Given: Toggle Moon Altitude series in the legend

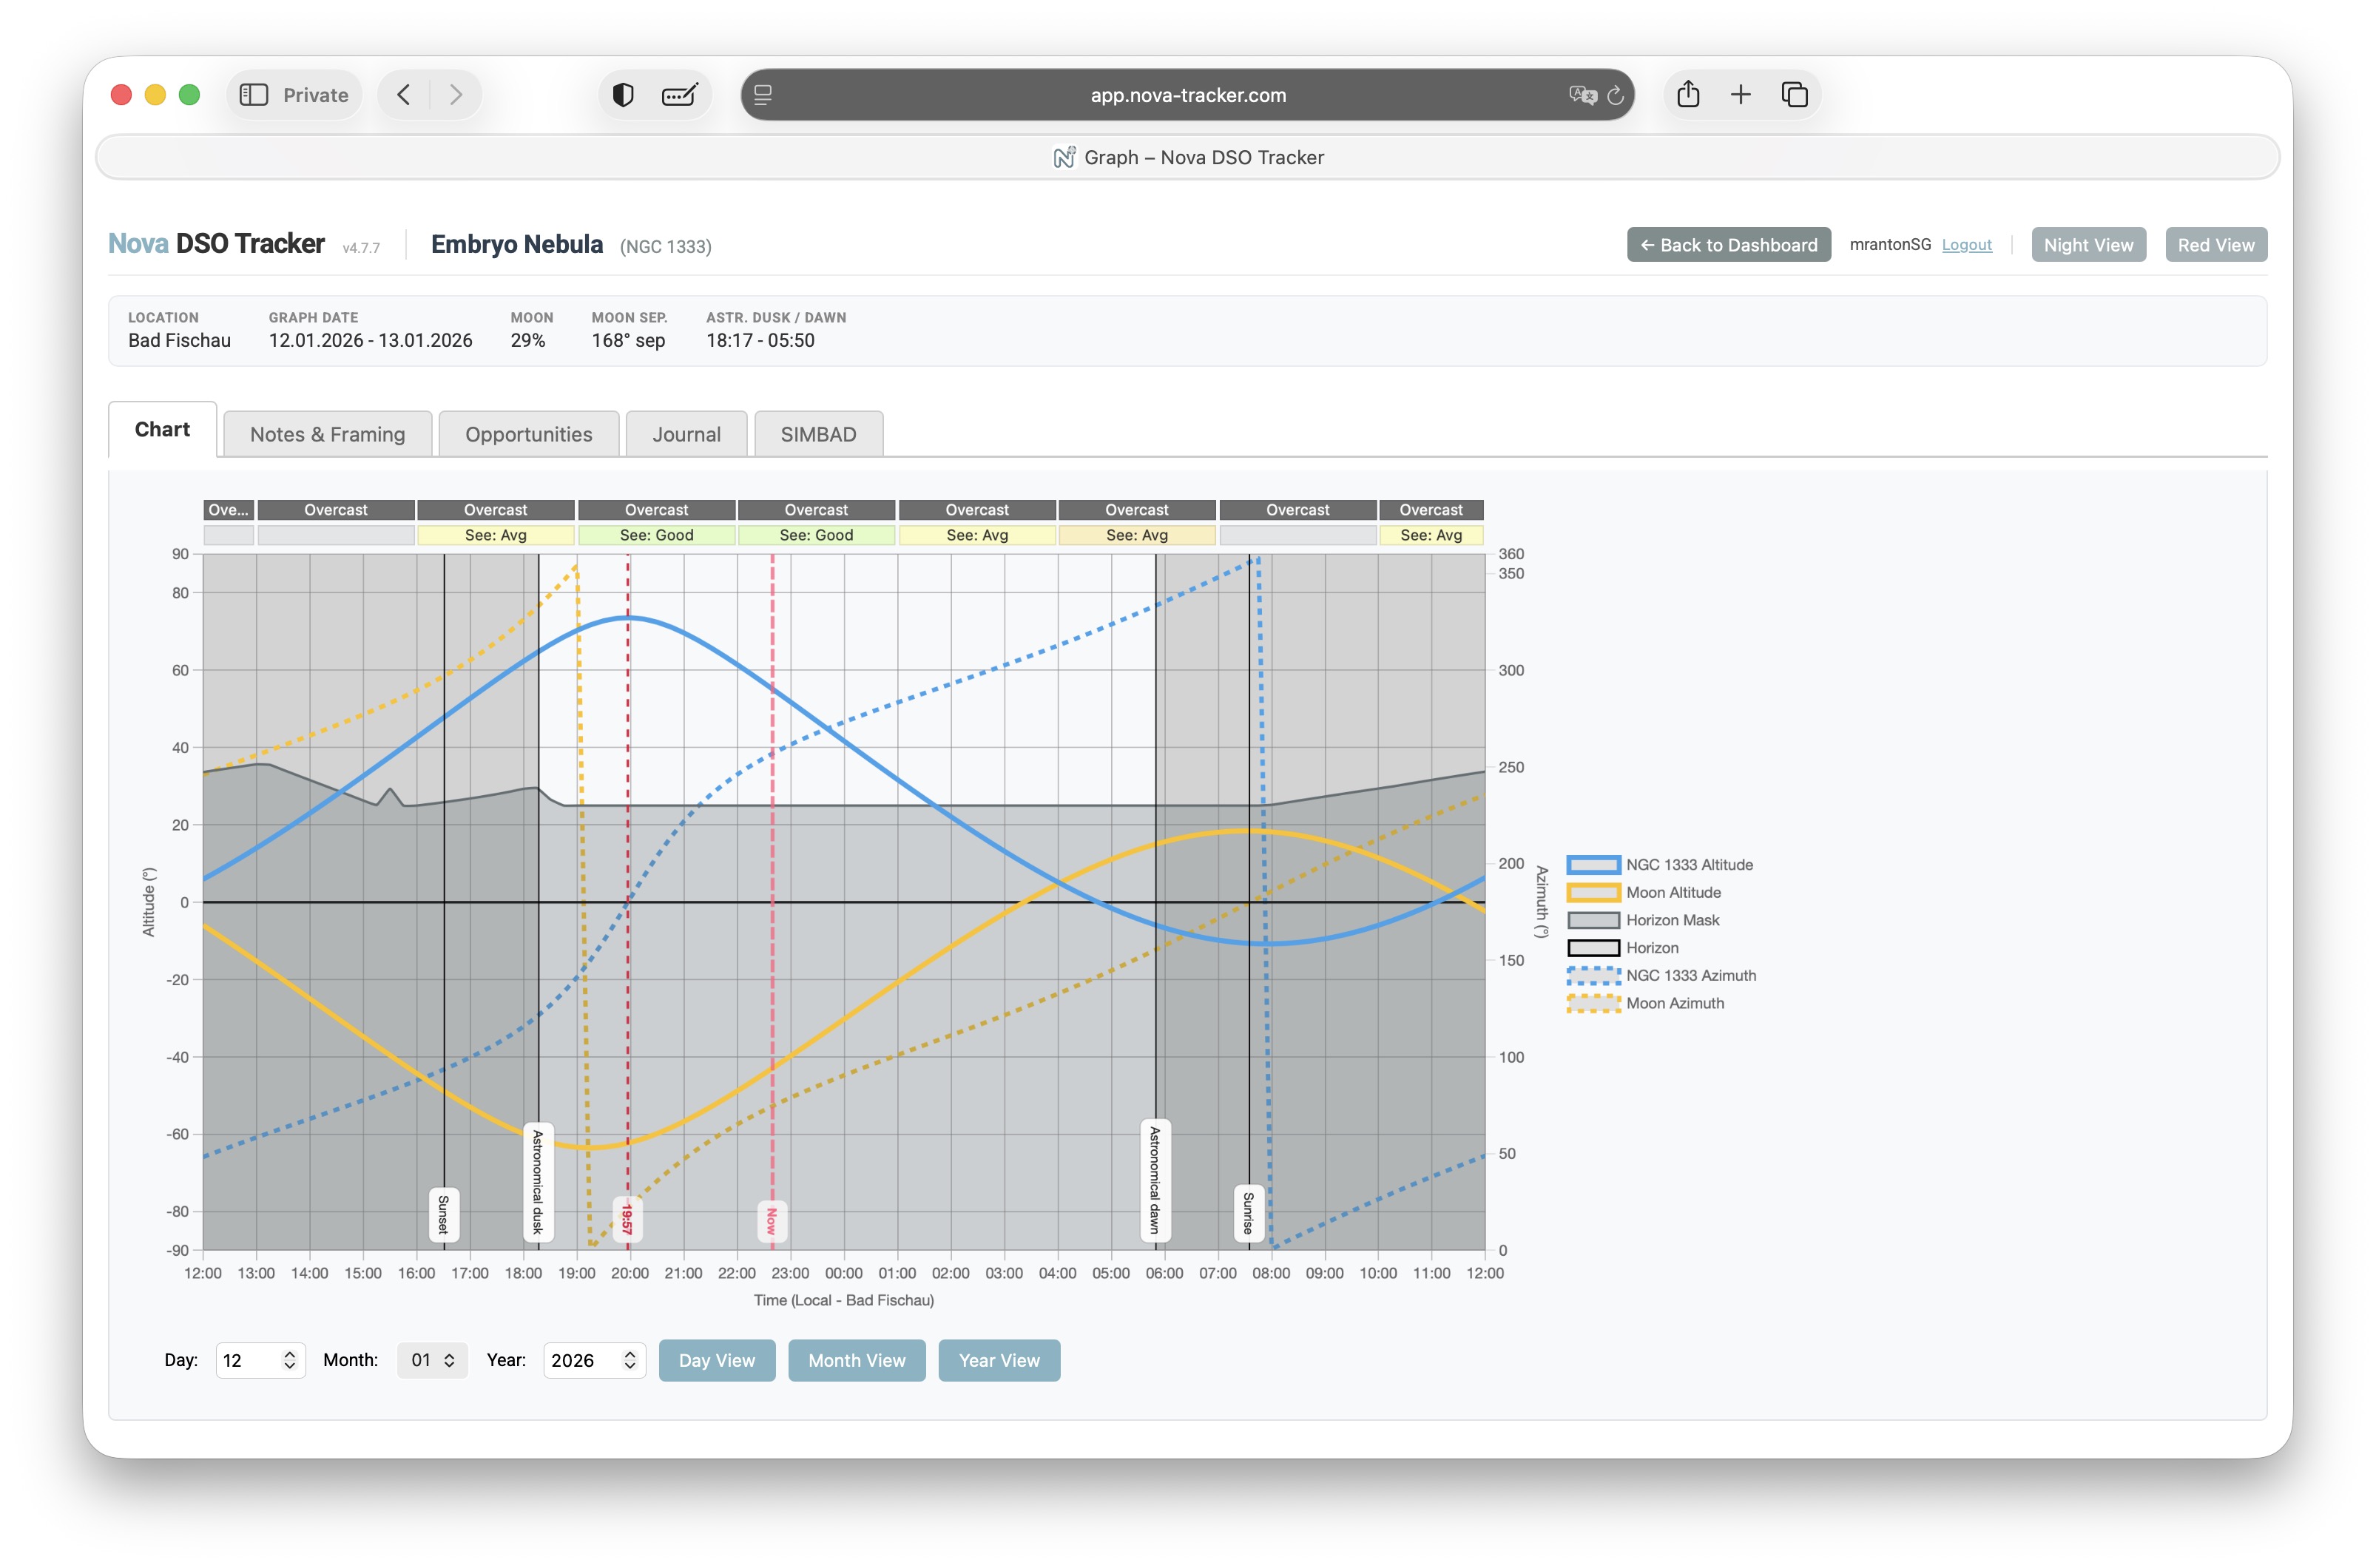Looking at the screenshot, I should [x=1673, y=893].
